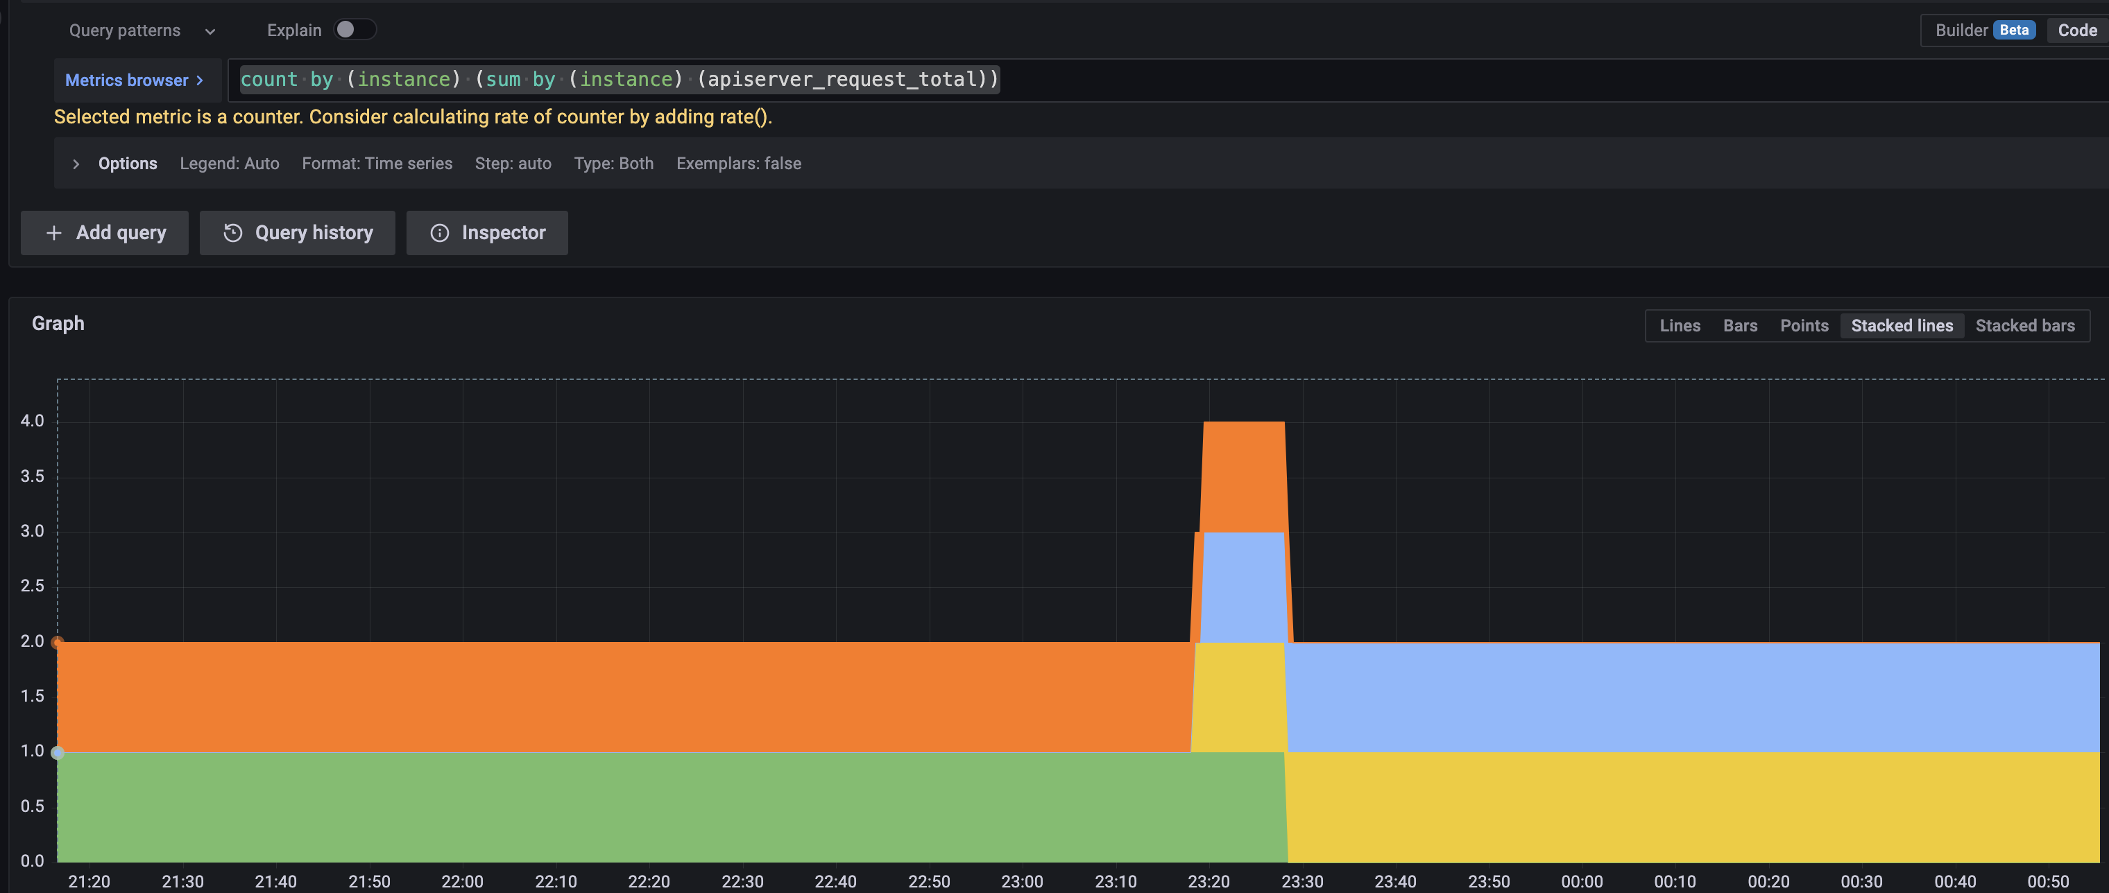Switch graph style to Bars
This screenshot has height=893, width=2109.
[1741, 325]
